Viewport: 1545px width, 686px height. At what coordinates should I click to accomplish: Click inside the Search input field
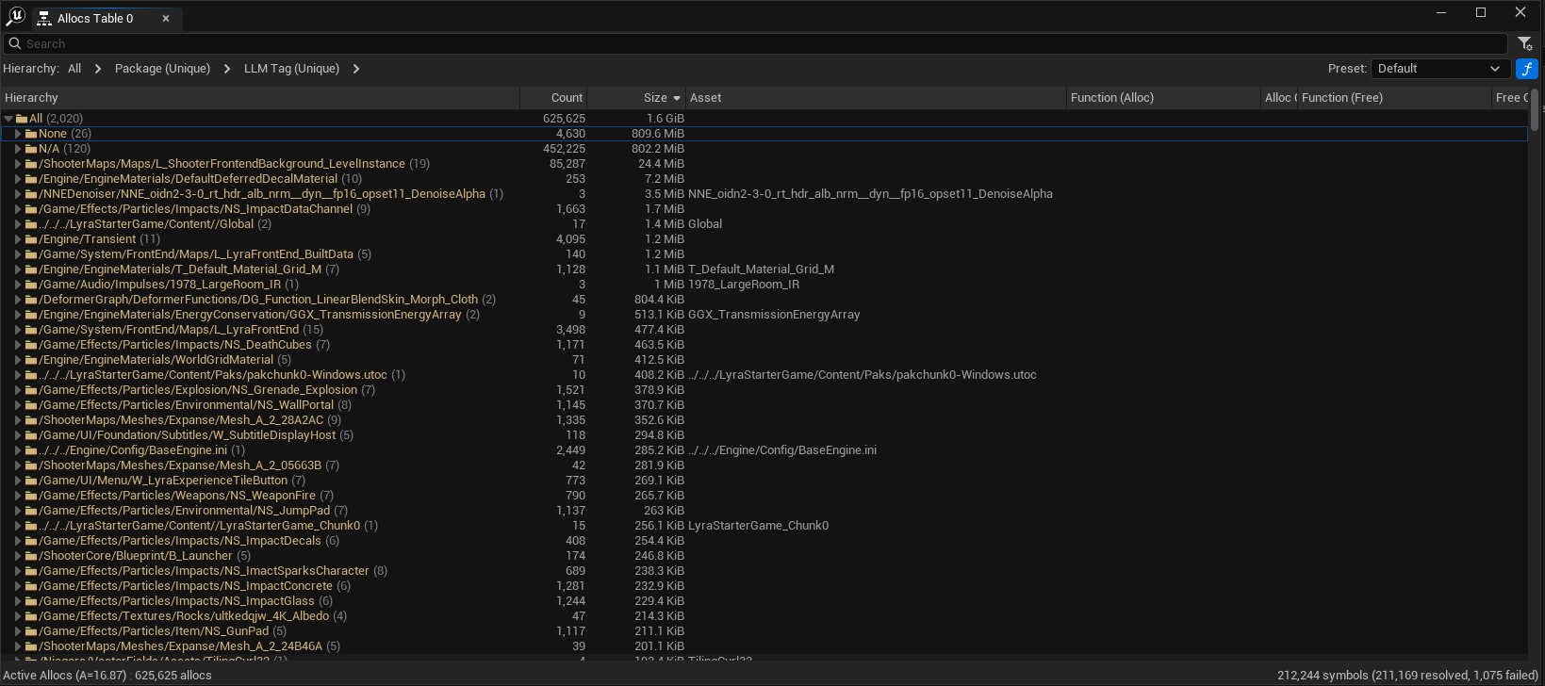754,43
